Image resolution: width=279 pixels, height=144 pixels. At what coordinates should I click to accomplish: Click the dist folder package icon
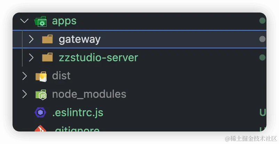coord(41,77)
